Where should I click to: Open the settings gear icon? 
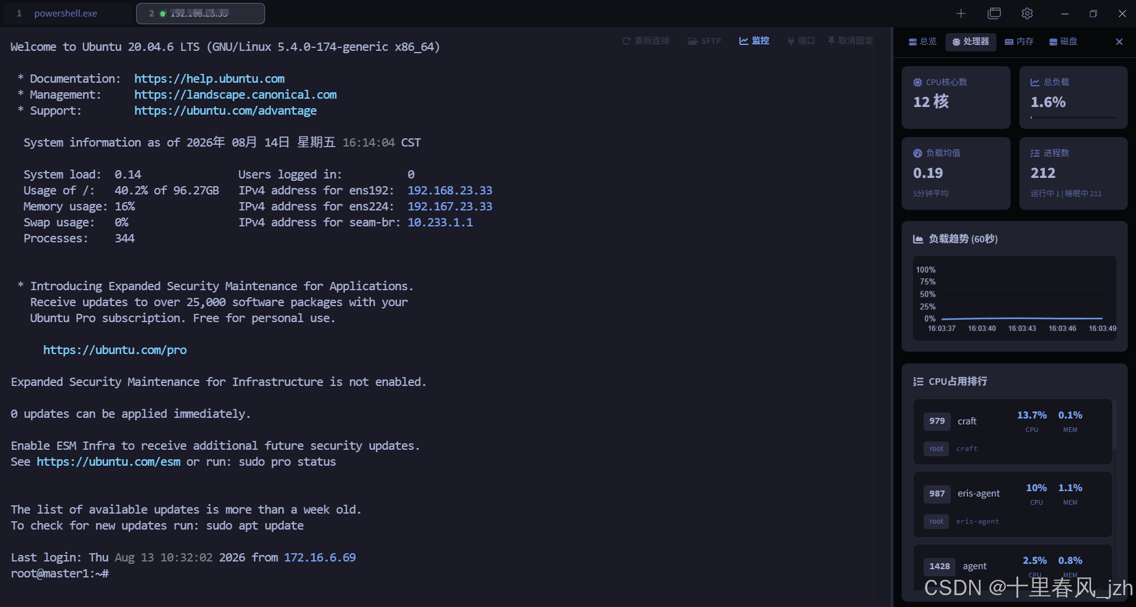point(1027,13)
